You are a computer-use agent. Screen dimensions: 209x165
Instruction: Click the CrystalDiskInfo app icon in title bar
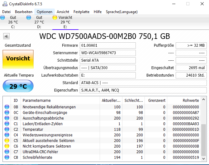(5, 4)
